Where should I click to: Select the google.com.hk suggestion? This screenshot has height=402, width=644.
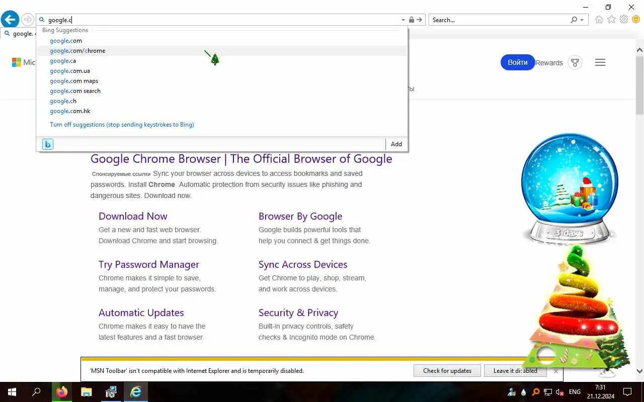click(x=221, y=111)
